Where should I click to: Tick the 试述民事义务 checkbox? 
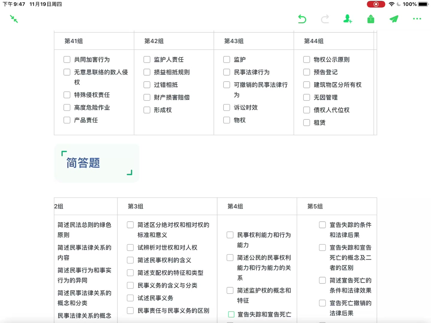[x=130, y=298]
